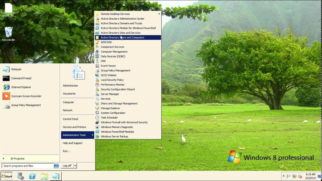Open System Configuration
Image resolution: width=322 pixels, height=181 pixels.
[x=128, y=113]
